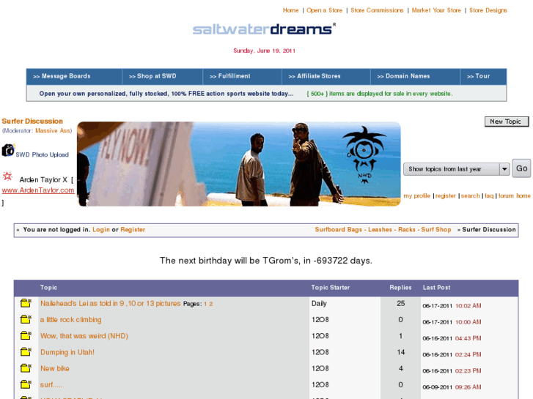
Task: Open topic a little rock climbing
Action: (x=70, y=319)
